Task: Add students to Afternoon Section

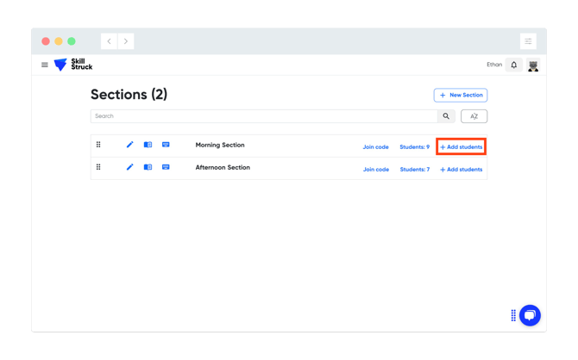Action: tap(462, 170)
